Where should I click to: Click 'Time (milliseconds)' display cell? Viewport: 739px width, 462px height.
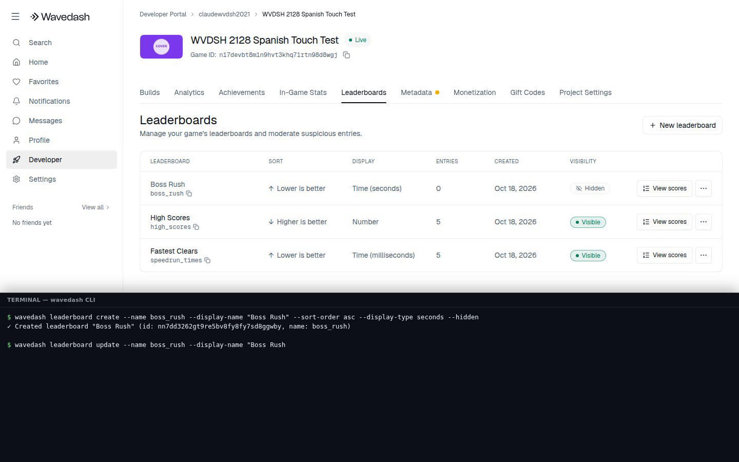(x=383, y=255)
